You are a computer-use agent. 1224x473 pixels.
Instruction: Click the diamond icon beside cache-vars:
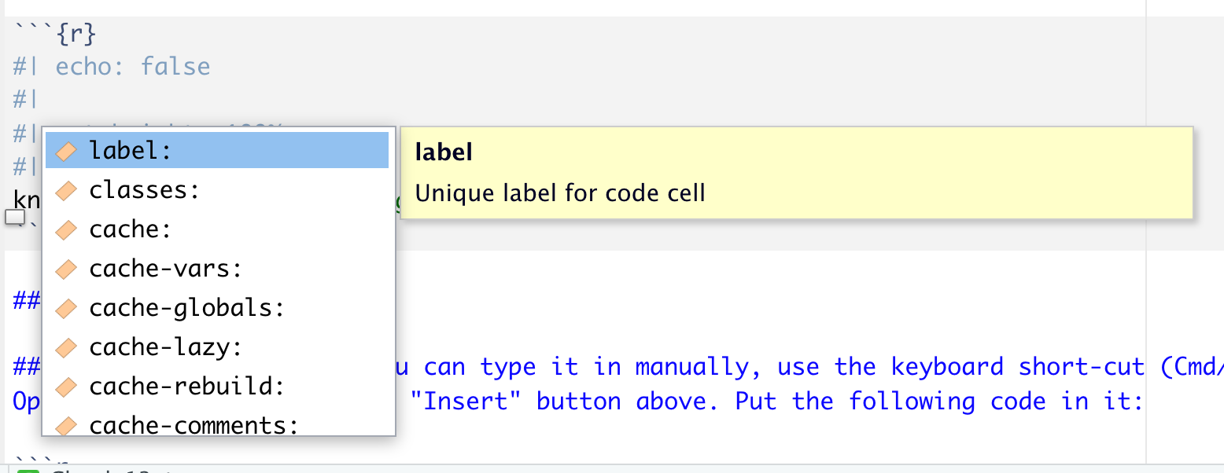(x=67, y=269)
